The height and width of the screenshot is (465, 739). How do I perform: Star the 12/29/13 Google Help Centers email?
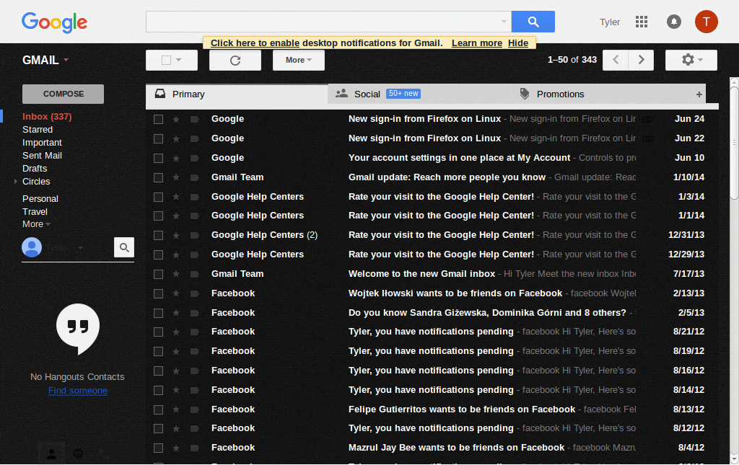(176, 255)
